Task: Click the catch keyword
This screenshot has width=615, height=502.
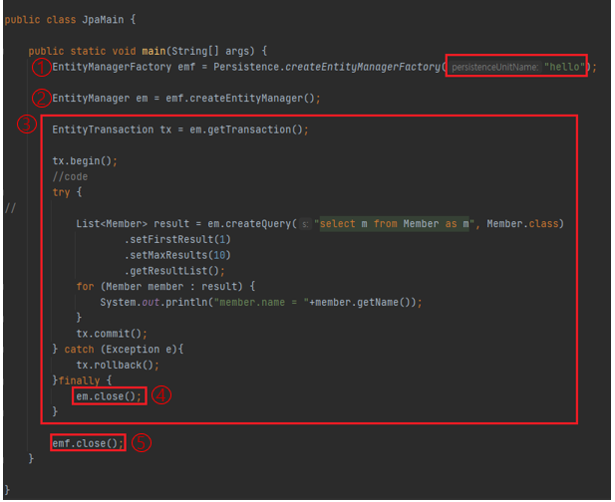Action: click(79, 350)
